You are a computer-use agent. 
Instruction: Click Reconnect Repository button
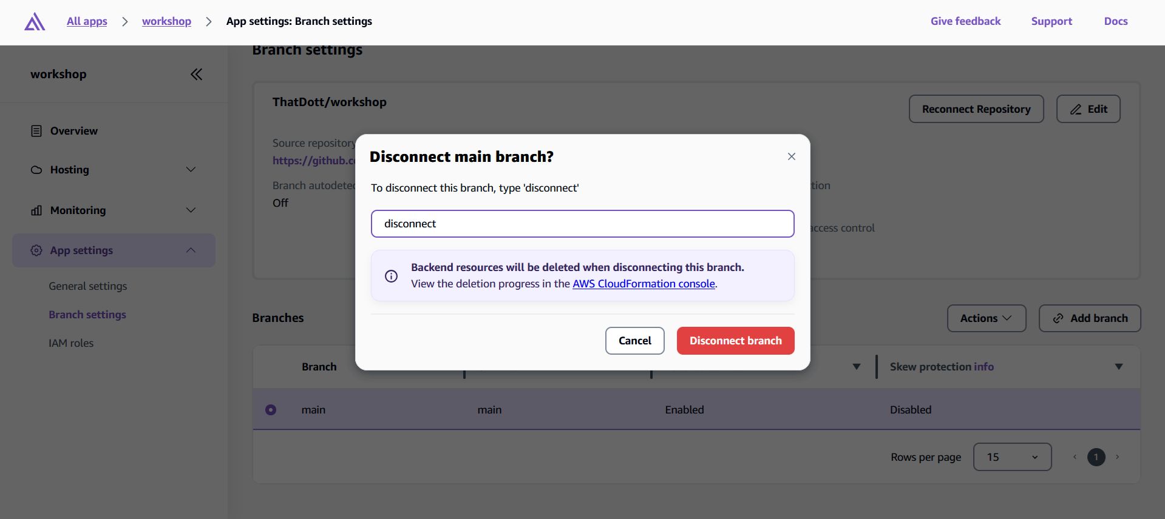click(x=976, y=109)
